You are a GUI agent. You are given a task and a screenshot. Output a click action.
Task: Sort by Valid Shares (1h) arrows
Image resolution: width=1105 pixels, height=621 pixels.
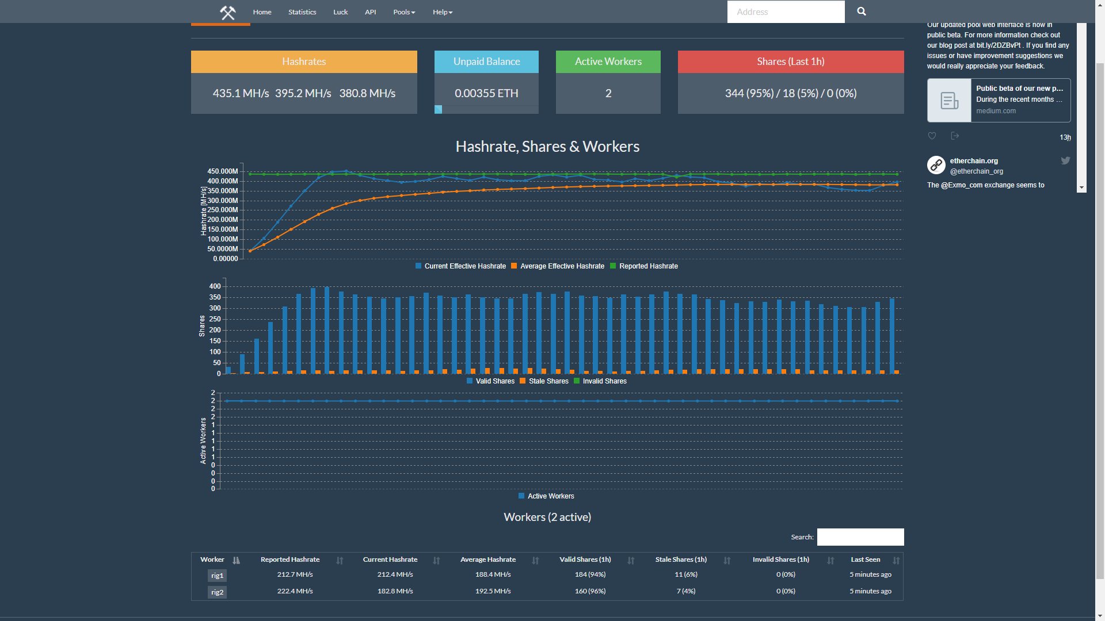631,561
